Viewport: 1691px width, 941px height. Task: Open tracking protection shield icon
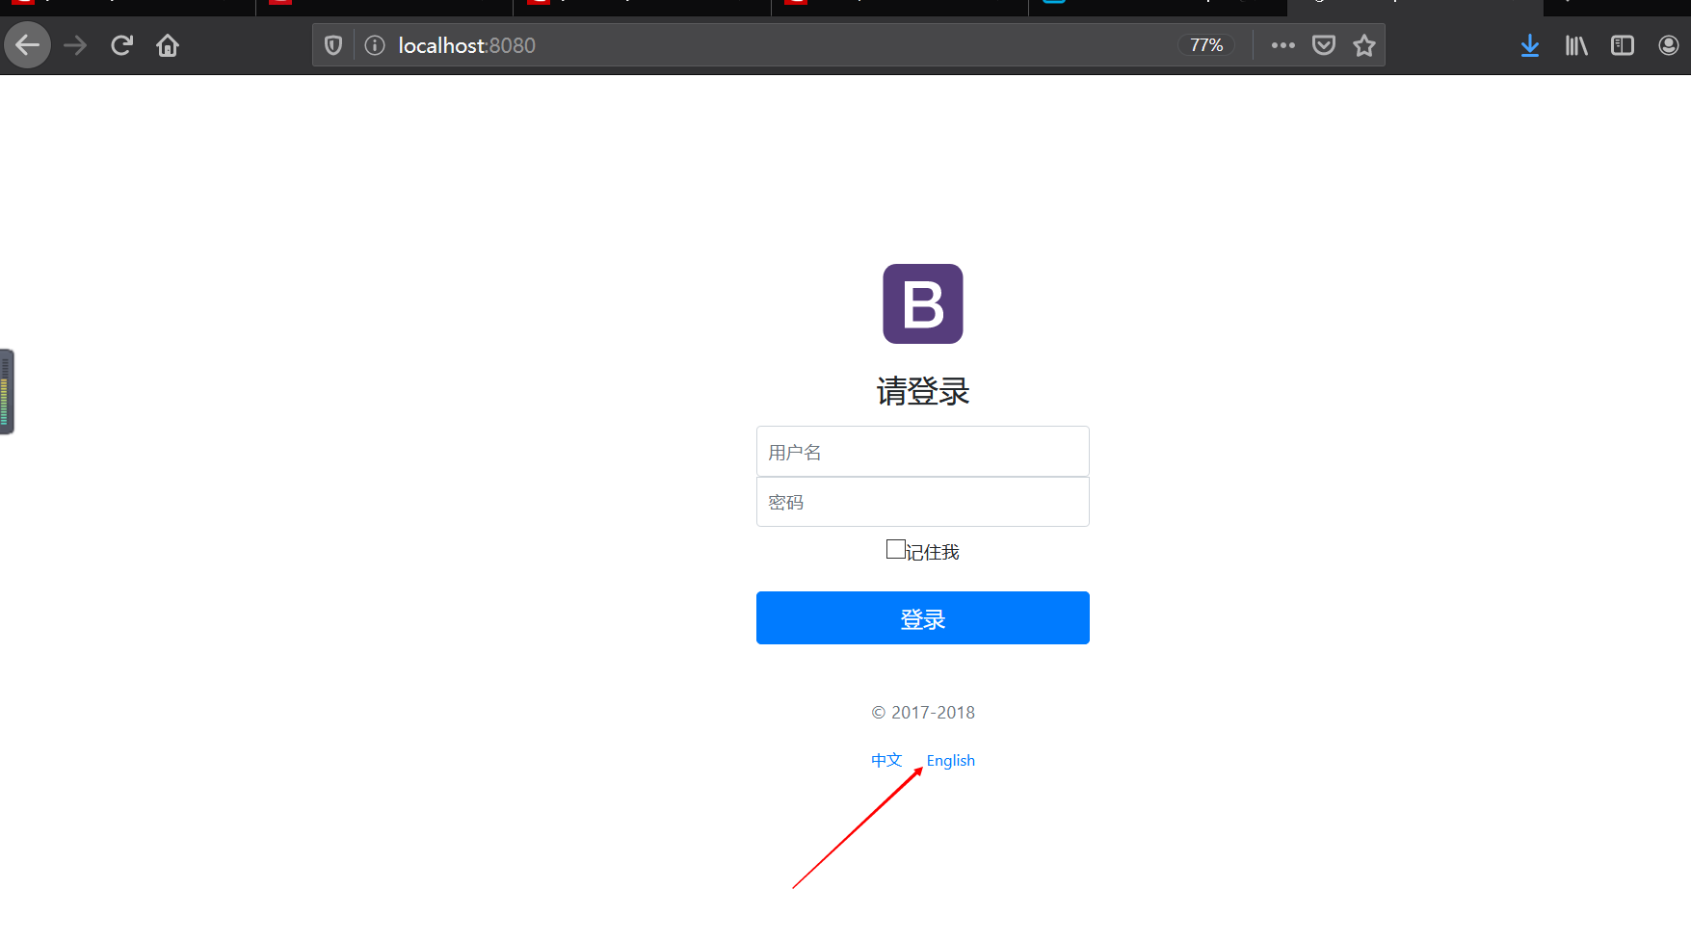(x=333, y=45)
